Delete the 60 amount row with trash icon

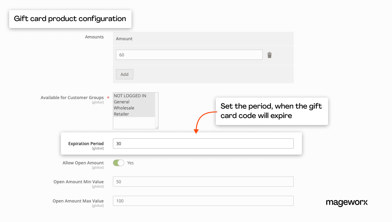pyautogui.click(x=269, y=55)
